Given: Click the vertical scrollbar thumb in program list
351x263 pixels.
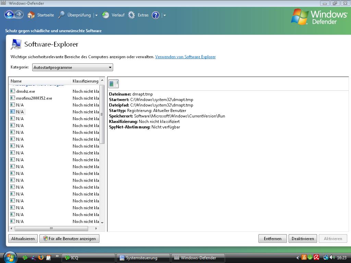Looking at the screenshot, I should point(102,114).
